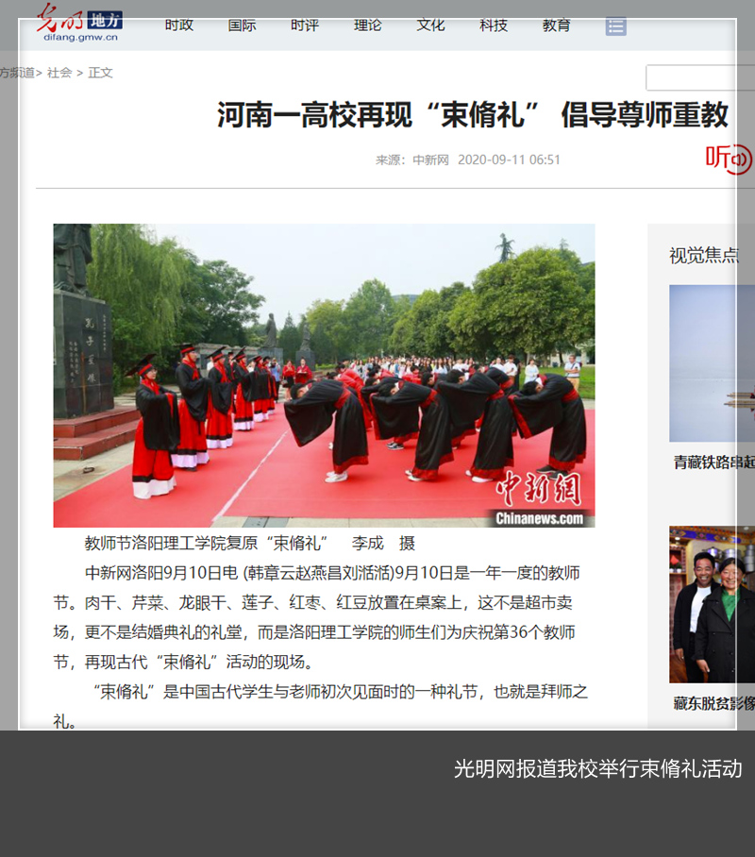Click the 社会 breadcrumb link
Viewport: 755px width, 857px height.
click(59, 73)
